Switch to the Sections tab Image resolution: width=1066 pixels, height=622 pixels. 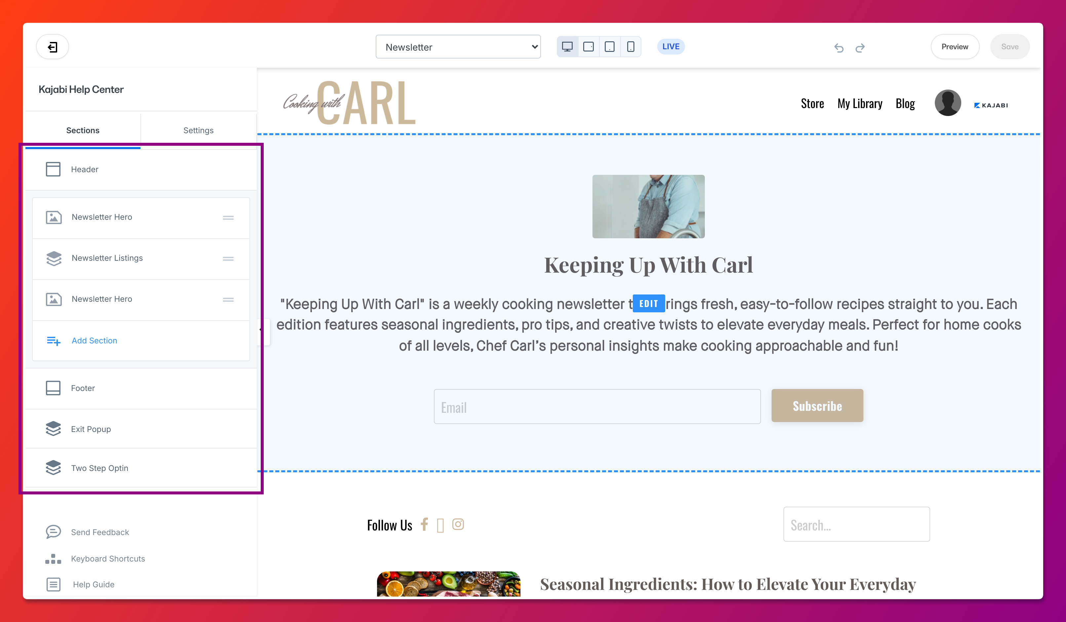coord(83,130)
